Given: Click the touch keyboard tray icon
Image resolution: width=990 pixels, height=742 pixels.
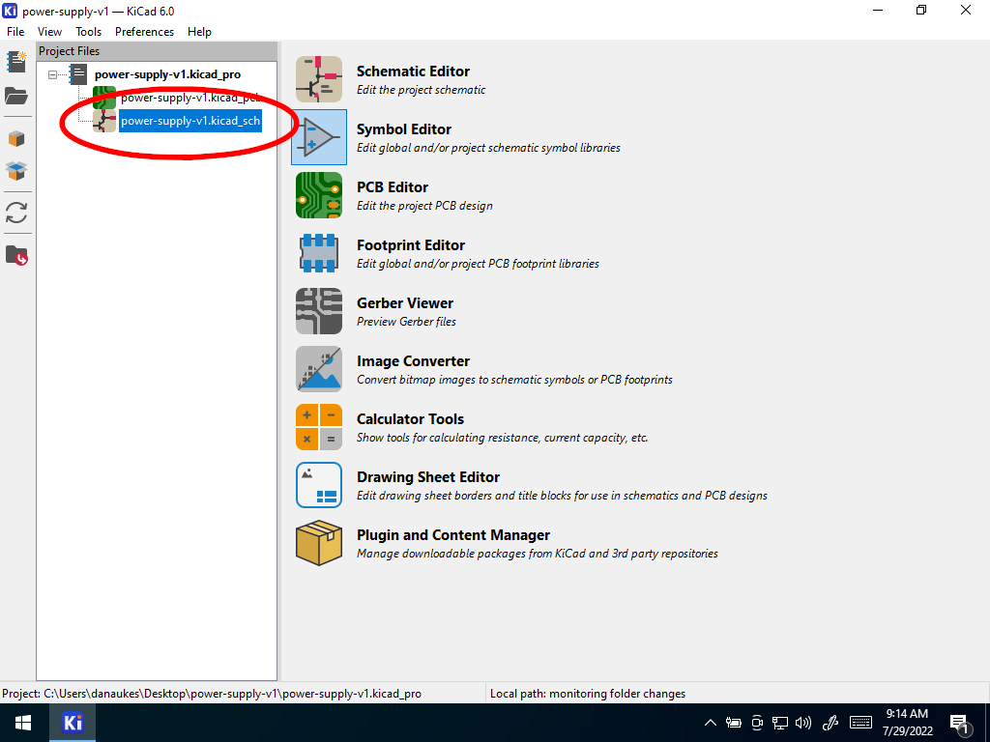Looking at the screenshot, I should 860,723.
